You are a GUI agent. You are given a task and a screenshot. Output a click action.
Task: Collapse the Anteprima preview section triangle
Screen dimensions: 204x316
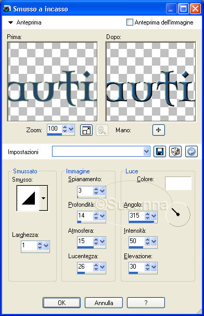click(10, 22)
